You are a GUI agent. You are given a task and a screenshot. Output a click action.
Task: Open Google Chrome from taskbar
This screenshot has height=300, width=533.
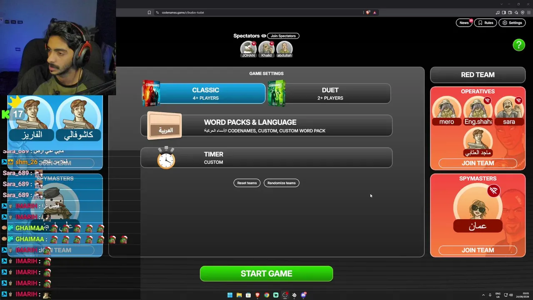[x=266, y=295]
